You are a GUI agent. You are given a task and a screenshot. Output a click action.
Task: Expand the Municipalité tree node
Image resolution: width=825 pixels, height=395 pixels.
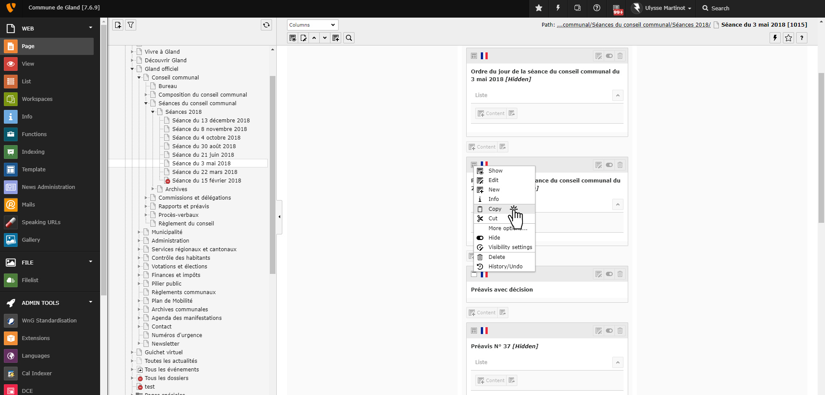(139, 232)
